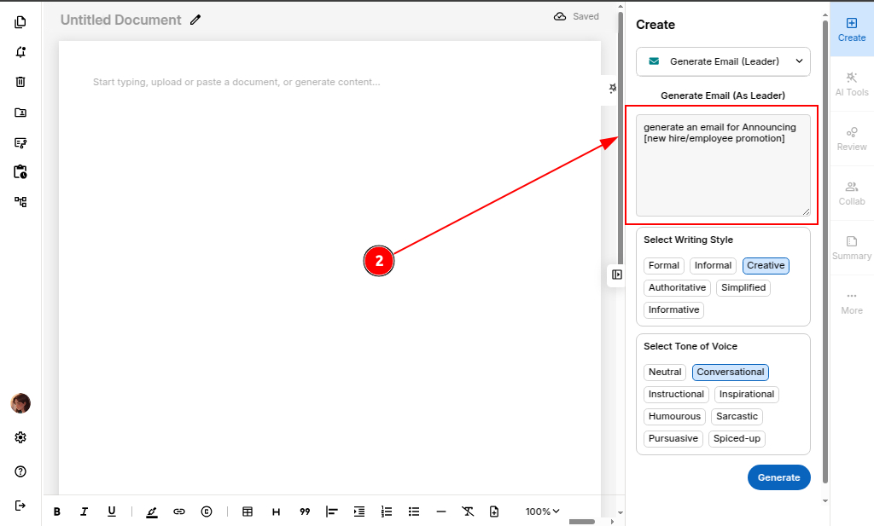Select the Inspirational tone option
874x526 pixels.
tap(746, 394)
